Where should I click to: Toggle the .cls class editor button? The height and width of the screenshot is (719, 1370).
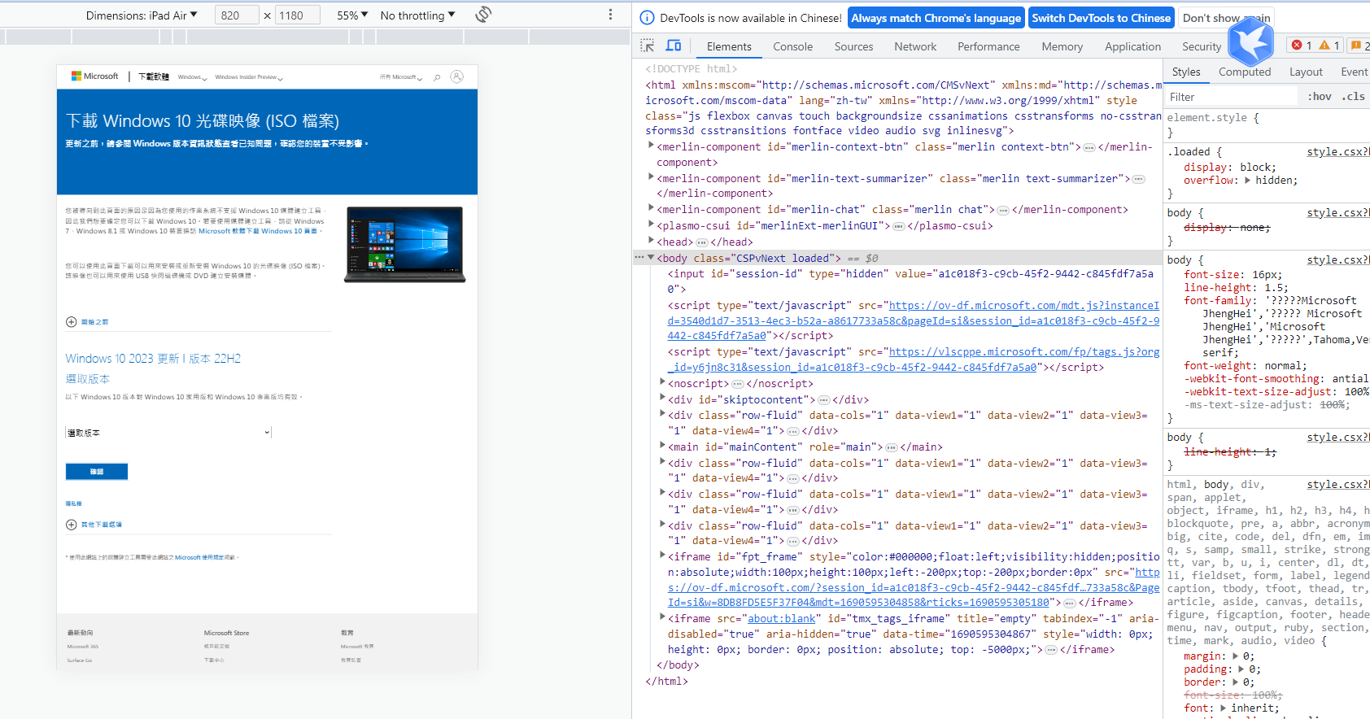(1353, 96)
